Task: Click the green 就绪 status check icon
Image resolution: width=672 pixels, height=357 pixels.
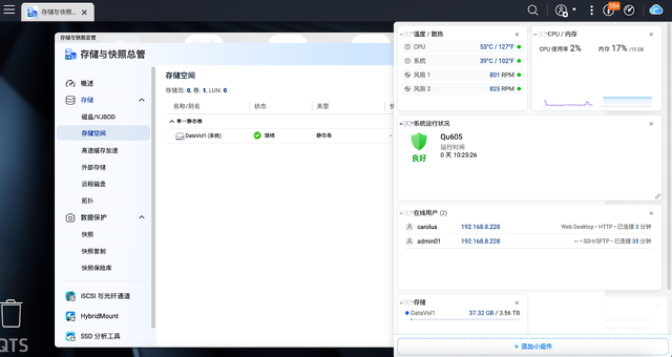Action: pyautogui.click(x=257, y=136)
